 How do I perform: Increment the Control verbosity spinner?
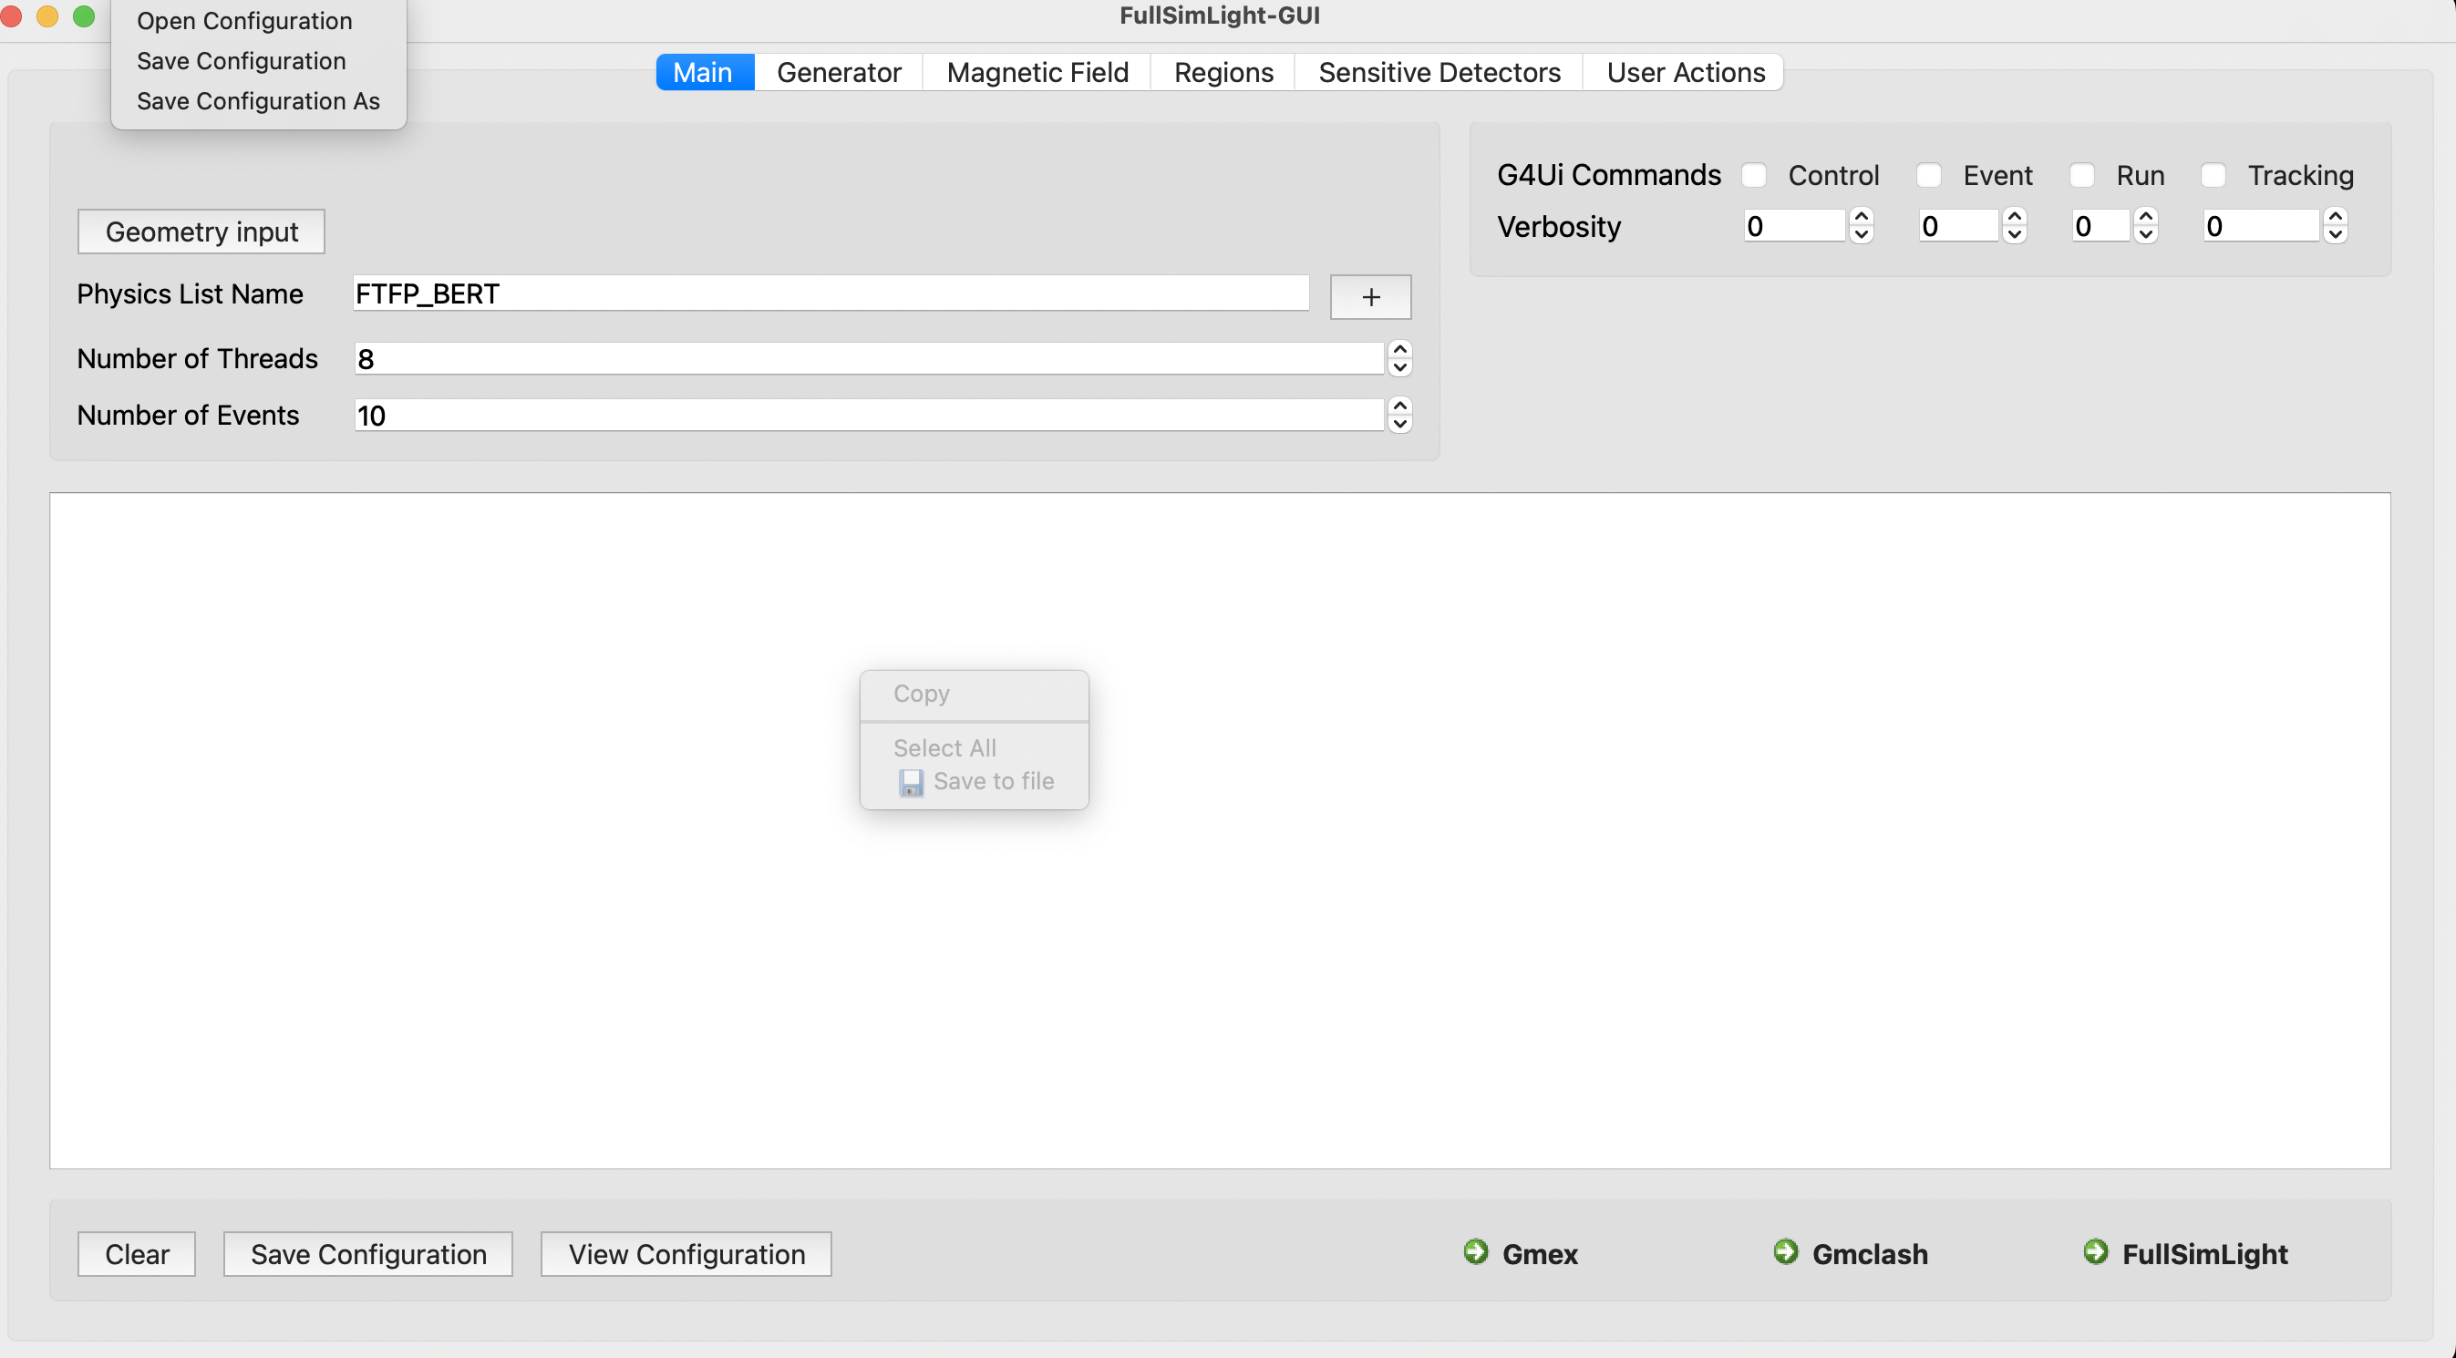coord(1860,217)
